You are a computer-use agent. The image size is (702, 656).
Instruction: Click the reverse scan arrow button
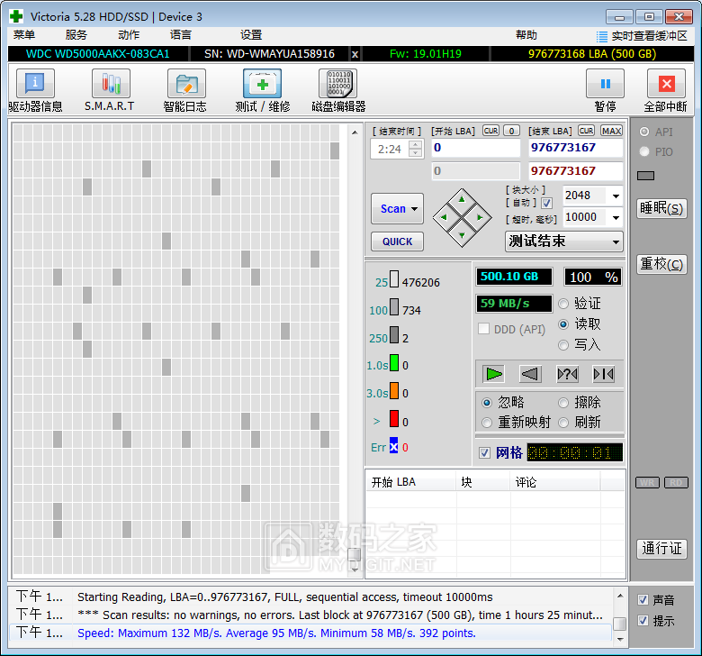click(530, 374)
